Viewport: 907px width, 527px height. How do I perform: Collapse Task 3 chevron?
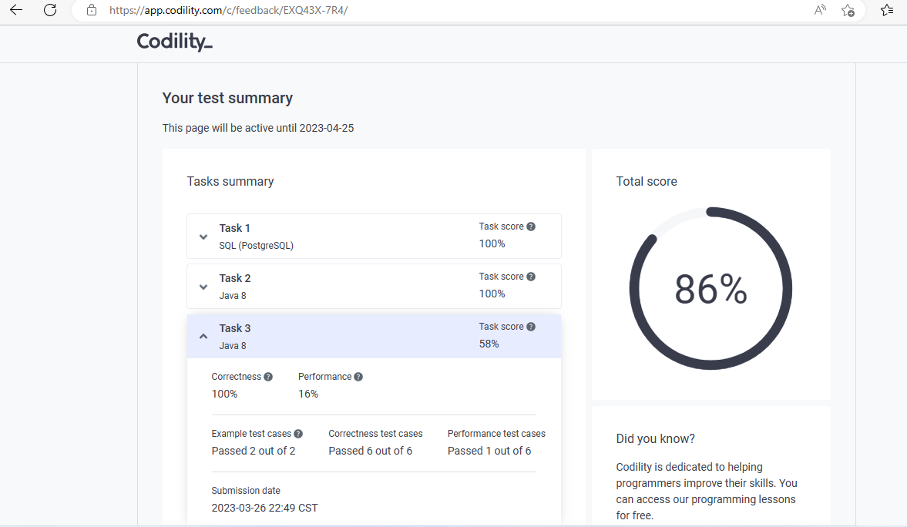coord(203,336)
